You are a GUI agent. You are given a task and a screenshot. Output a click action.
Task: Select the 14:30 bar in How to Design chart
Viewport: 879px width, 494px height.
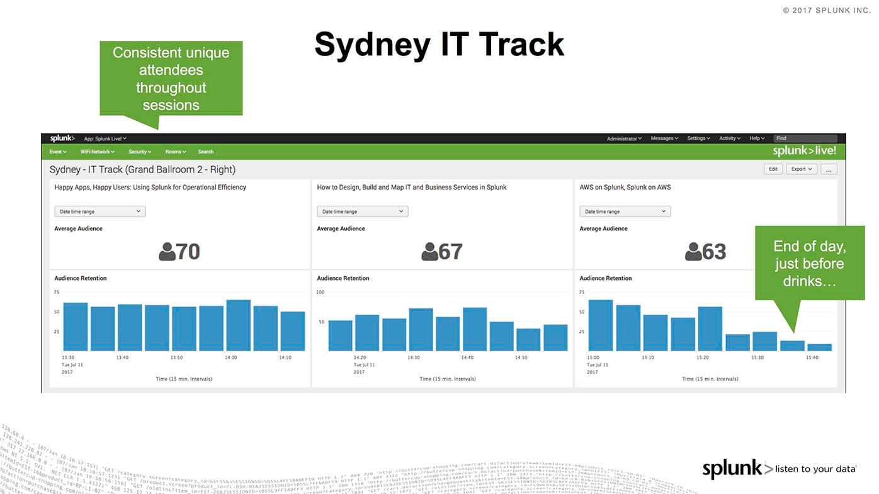(x=421, y=329)
